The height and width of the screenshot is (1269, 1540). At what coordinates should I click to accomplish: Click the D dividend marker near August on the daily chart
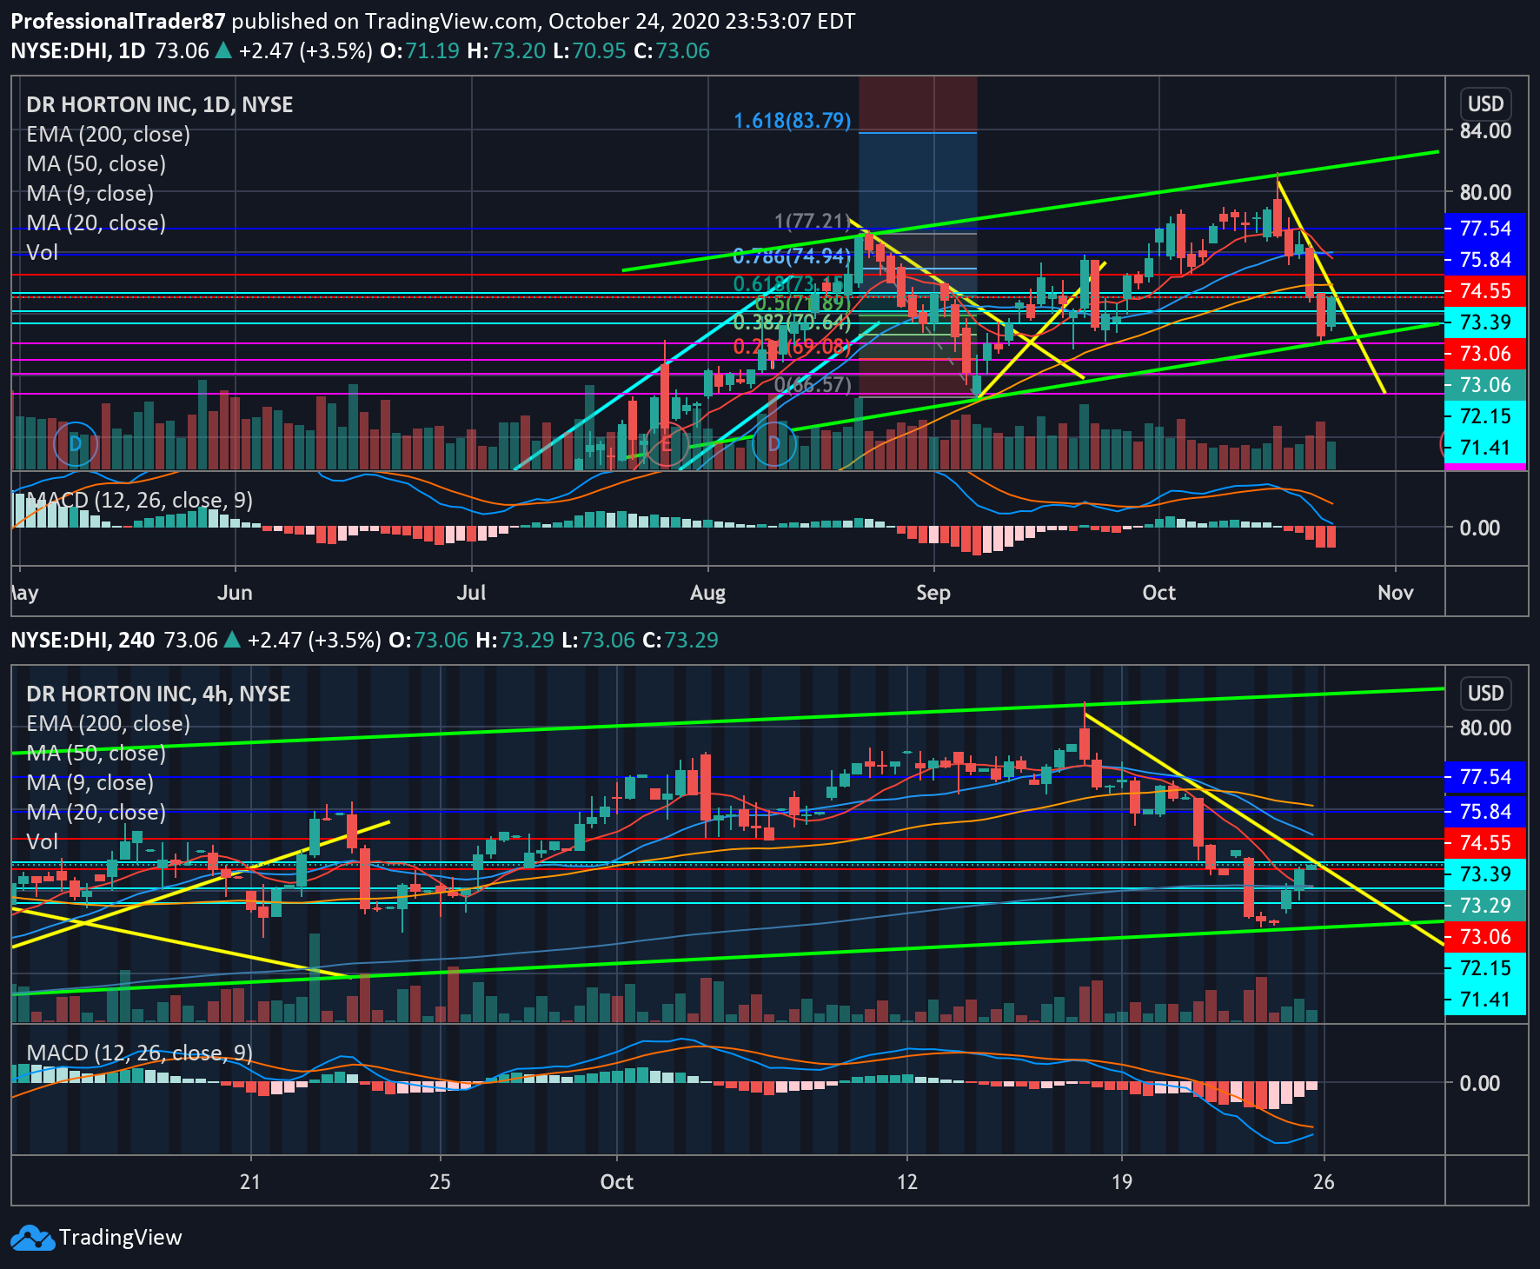[773, 444]
